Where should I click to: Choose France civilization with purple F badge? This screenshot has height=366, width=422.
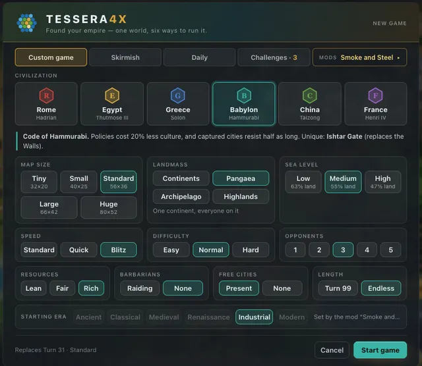click(x=375, y=104)
